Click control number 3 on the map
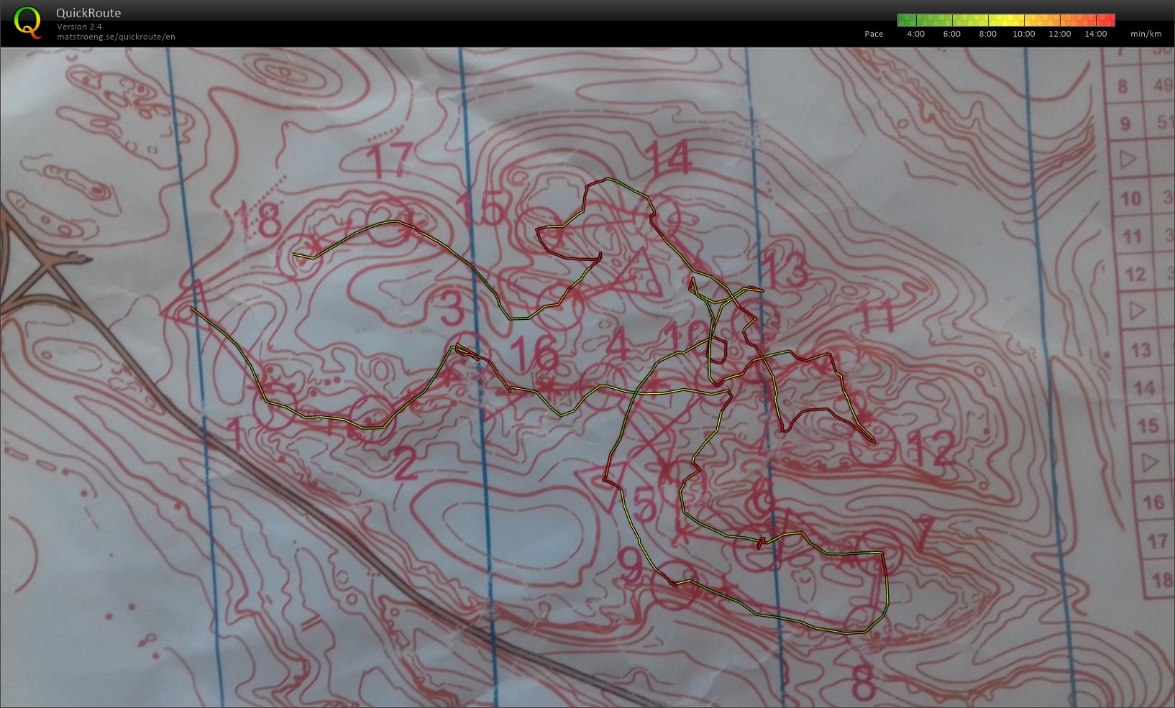The width and height of the screenshot is (1175, 708). point(451,308)
